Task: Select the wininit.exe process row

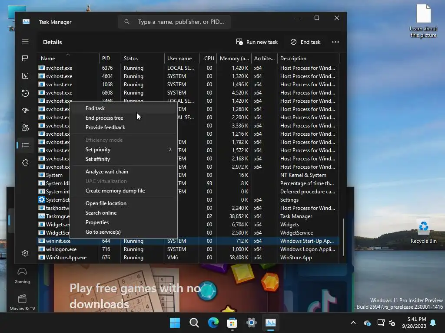Action: point(188,241)
